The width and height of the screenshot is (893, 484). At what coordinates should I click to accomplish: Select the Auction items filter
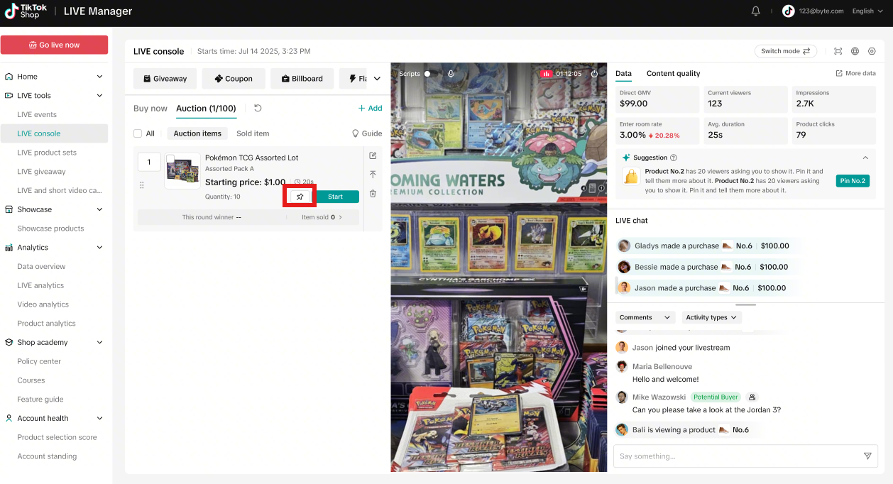[x=197, y=133]
